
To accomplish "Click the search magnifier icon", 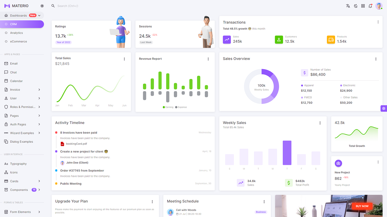I will click(x=53, y=6).
